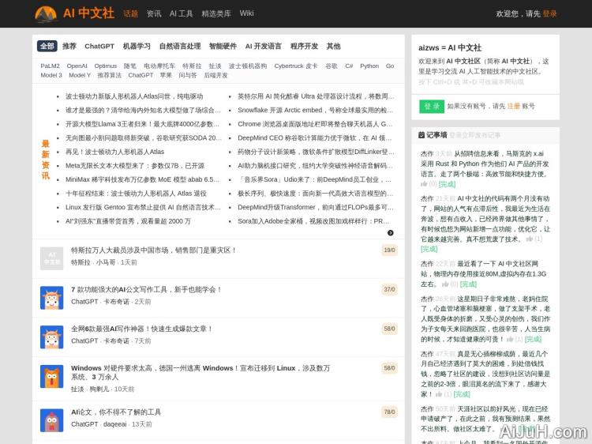Open post 全网6款最强AI写作神器
This screenshot has width=592, height=444.
[141, 329]
